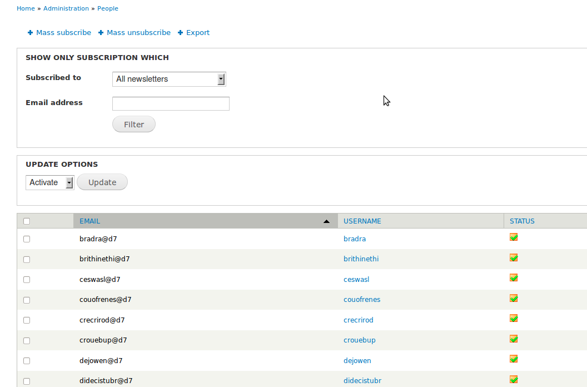Sort the table by Email column
The width and height of the screenshot is (587, 387).
pos(89,221)
